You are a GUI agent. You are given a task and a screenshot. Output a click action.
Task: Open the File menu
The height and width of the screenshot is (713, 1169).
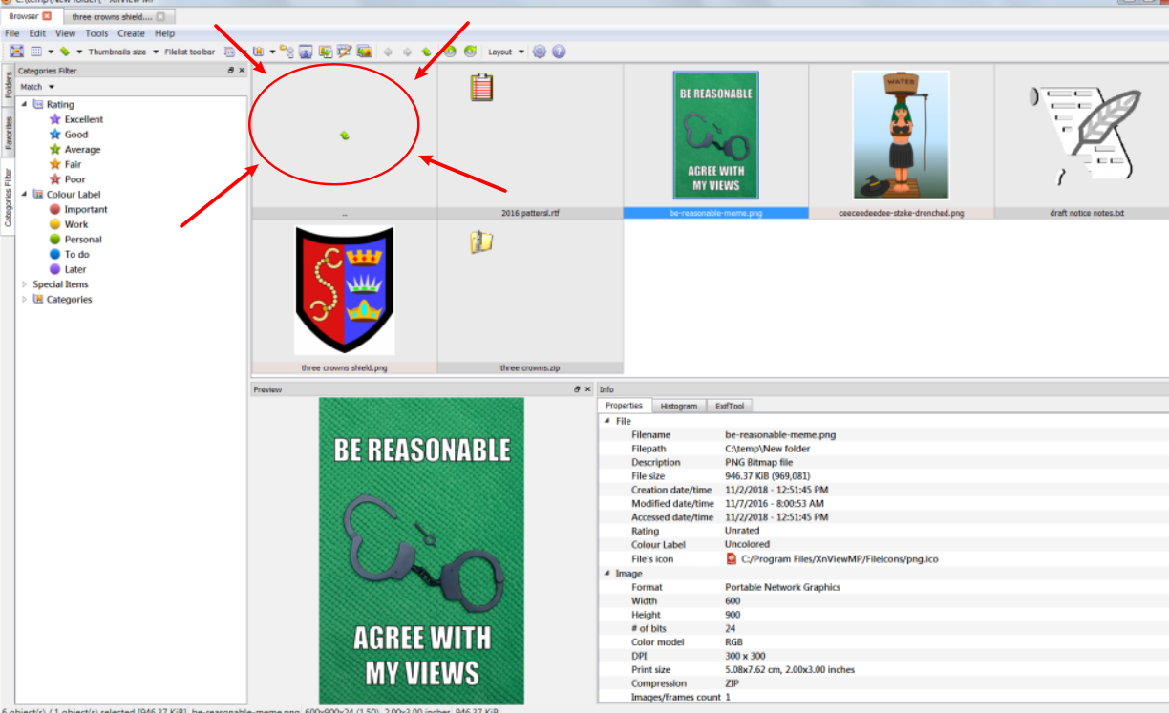click(x=12, y=33)
